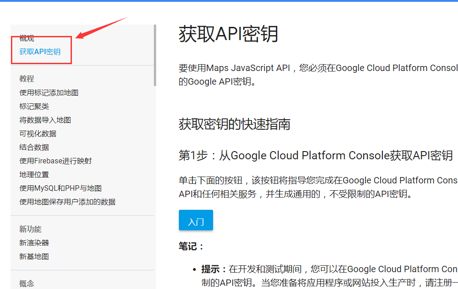Screen dimensions: 458x289
Task: Select the 结合数据 sidebar entry
Action: pyautogui.click(x=34, y=147)
